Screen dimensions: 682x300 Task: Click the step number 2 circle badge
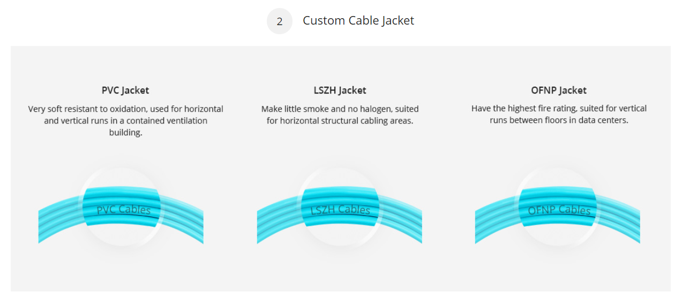coord(279,21)
